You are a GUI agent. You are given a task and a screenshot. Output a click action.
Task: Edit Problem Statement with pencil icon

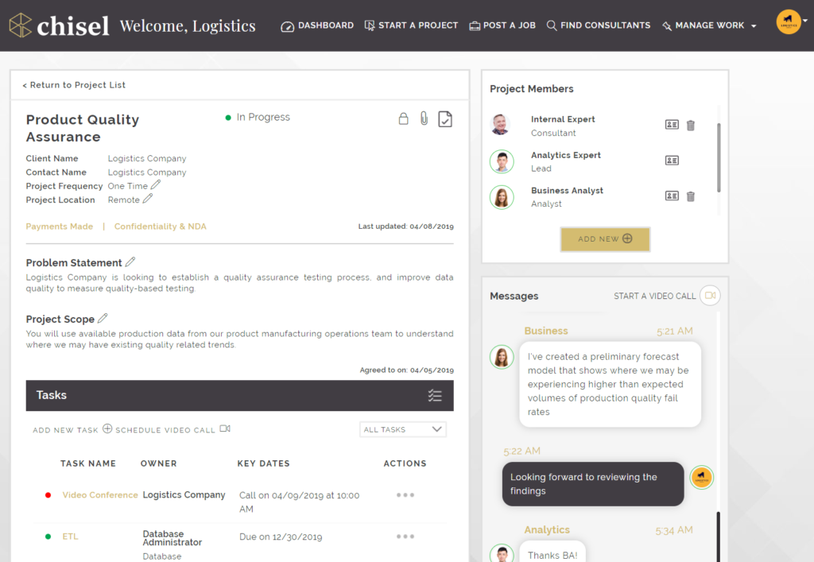[130, 262]
